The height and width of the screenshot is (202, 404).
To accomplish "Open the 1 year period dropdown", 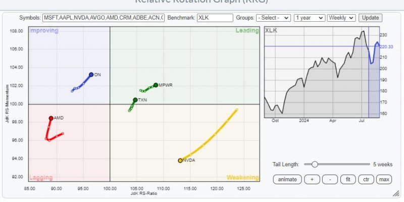I will coord(310,18).
